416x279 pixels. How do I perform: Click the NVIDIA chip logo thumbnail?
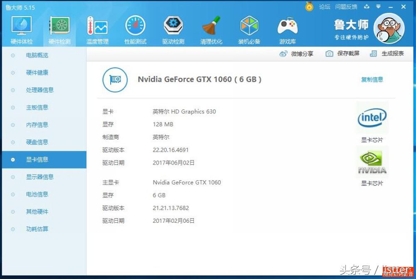372,163
